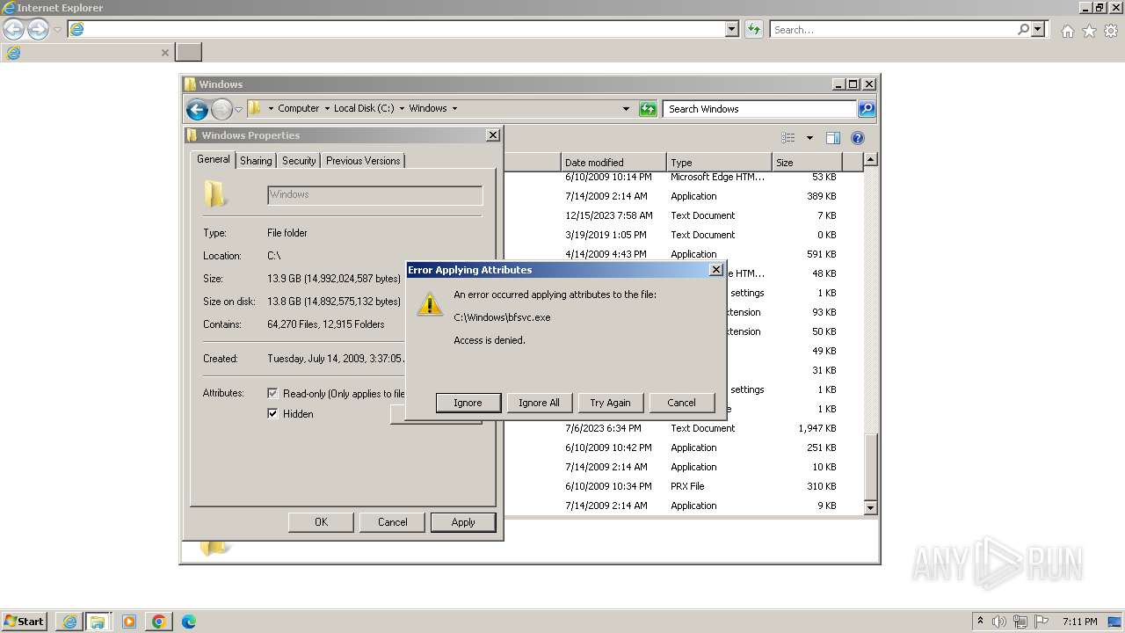1125x633 pixels.
Task: Open the Start menu
Action: pyautogui.click(x=24, y=622)
